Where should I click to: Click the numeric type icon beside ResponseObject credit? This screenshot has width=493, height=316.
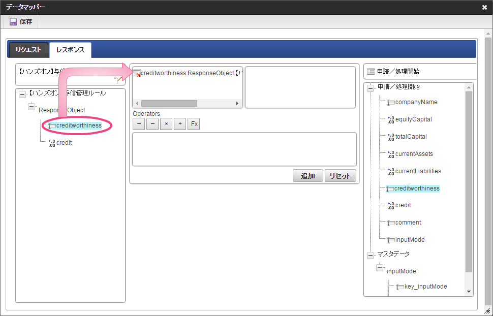click(x=52, y=143)
